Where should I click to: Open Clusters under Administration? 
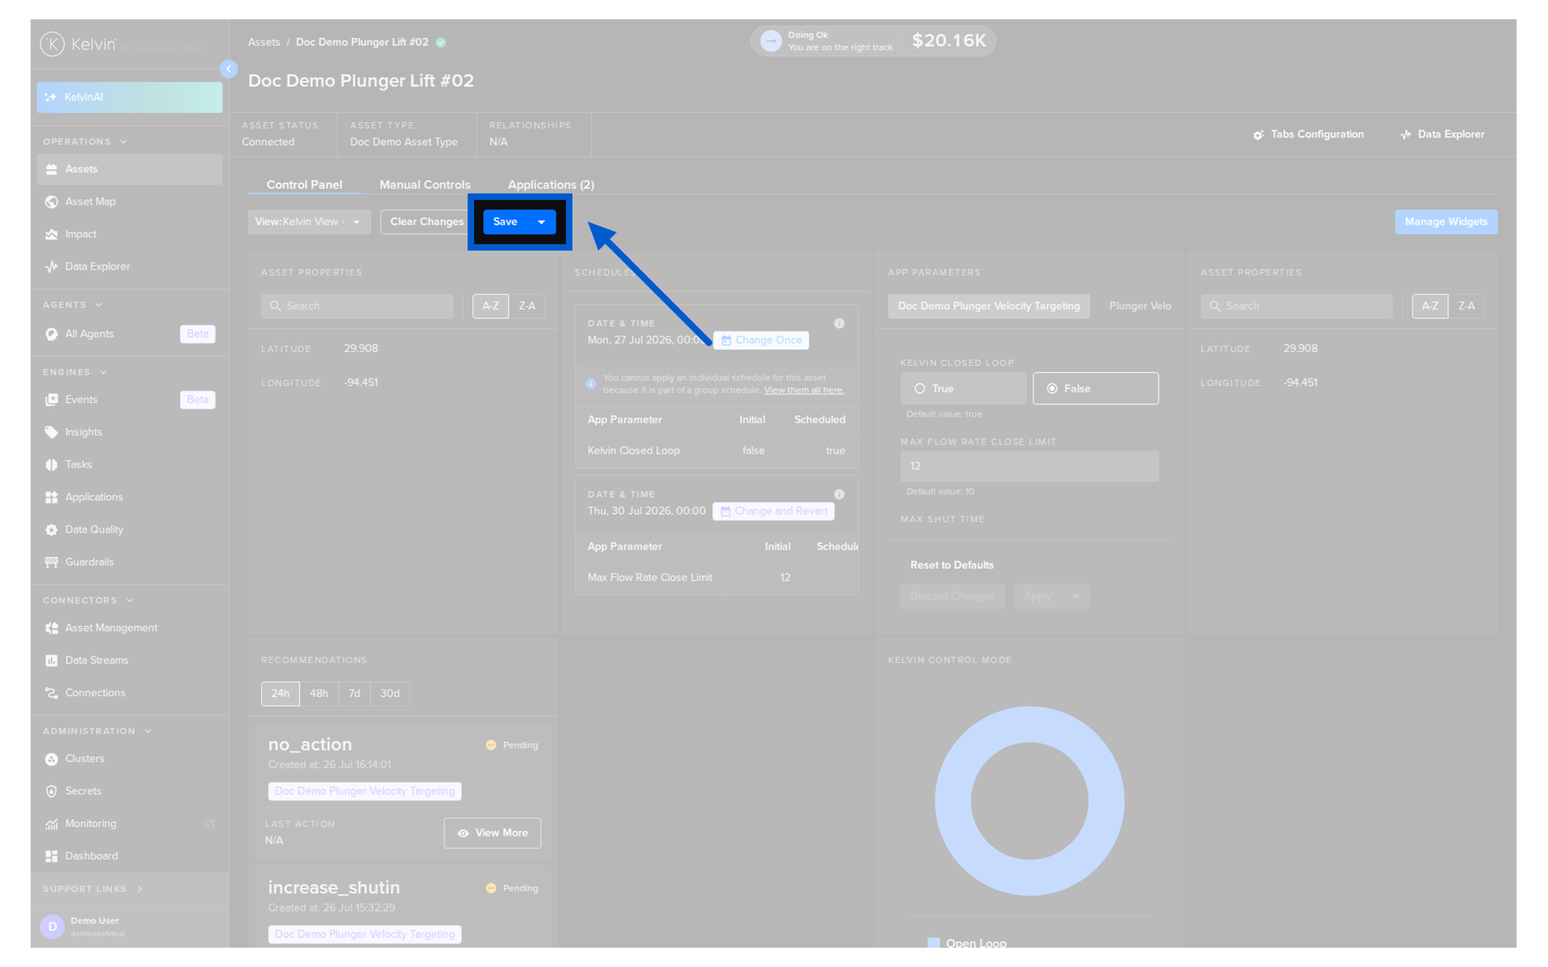pos(129,759)
